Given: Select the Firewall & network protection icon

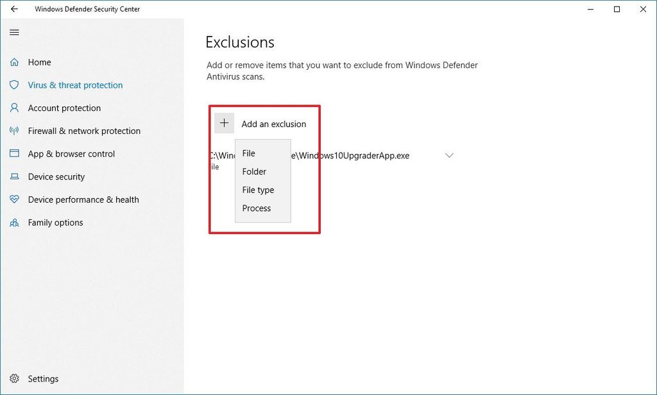Looking at the screenshot, I should [x=14, y=131].
